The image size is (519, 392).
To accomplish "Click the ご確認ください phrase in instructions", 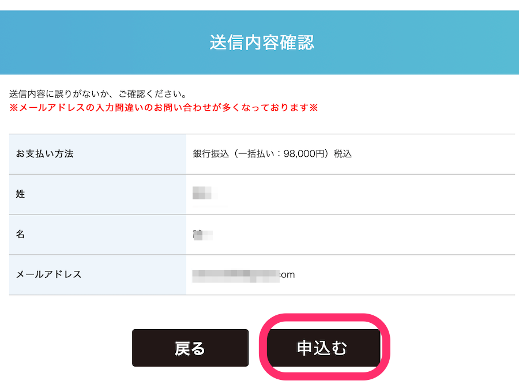I will pos(153,93).
